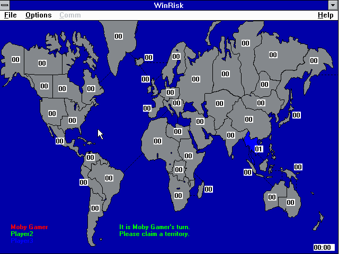Claim the Kamchatka territory
Image resolution: width=339 pixels, height=254 pixels.
[x=314, y=61]
